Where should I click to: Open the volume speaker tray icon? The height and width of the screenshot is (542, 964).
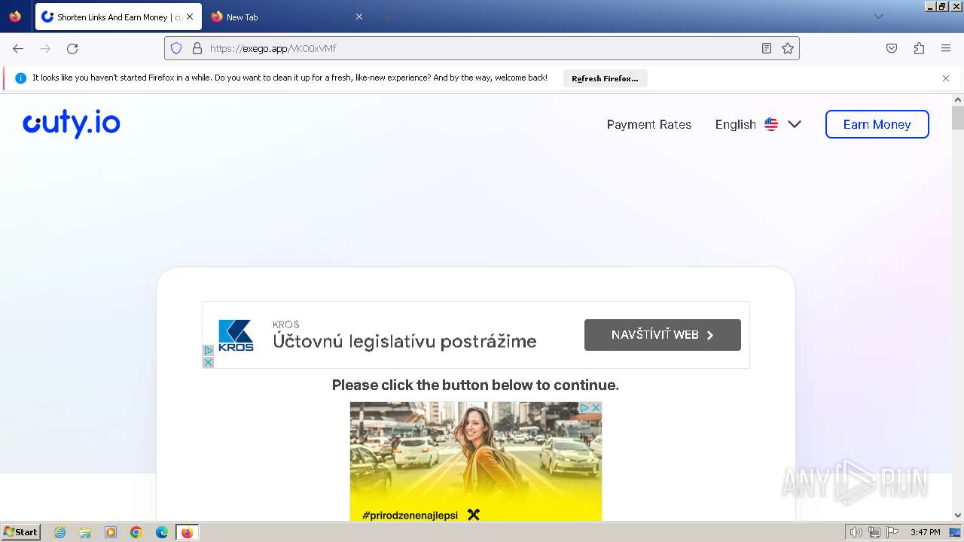click(856, 532)
